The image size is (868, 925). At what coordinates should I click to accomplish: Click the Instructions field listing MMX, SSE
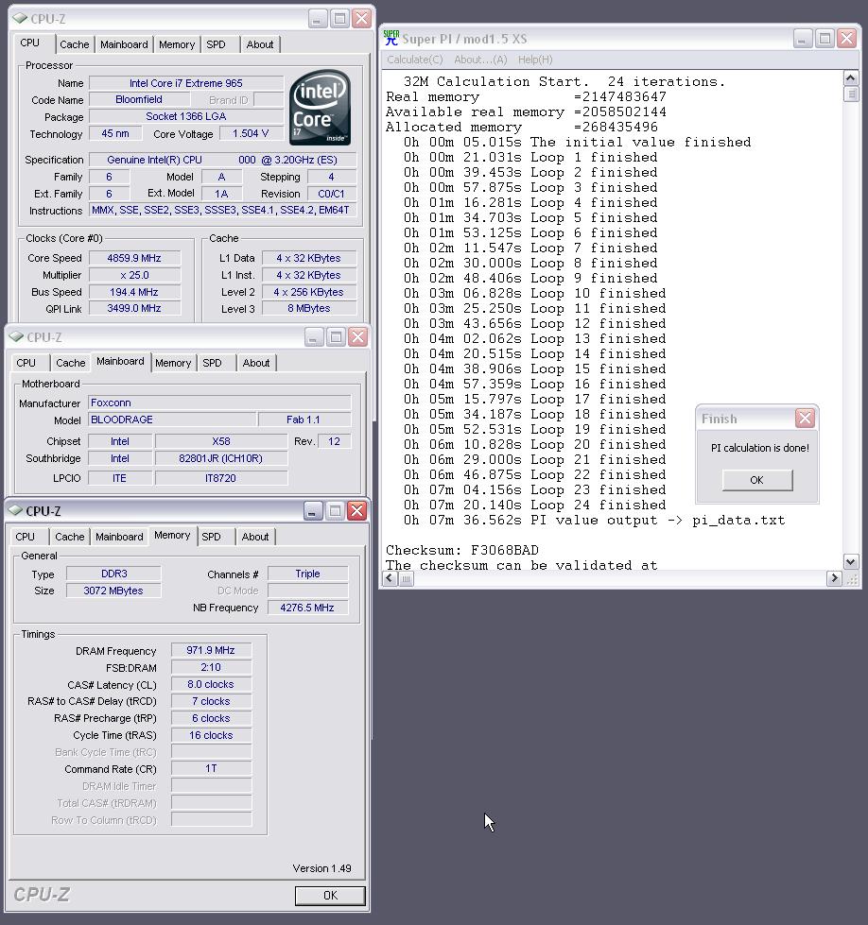[222, 211]
